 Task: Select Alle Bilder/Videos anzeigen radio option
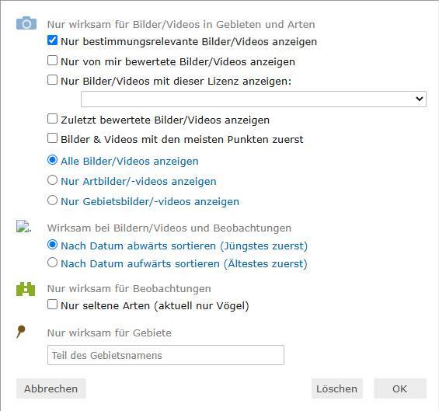coord(52,160)
